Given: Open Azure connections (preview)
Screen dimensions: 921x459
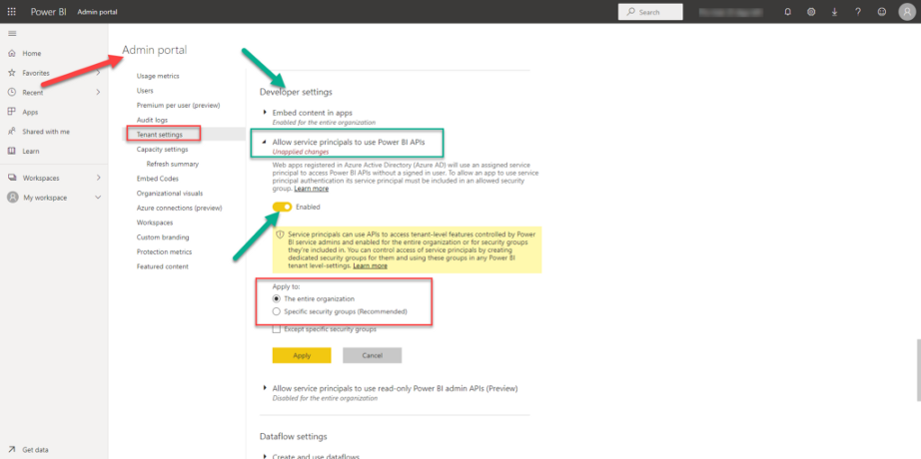Looking at the screenshot, I should [x=179, y=208].
